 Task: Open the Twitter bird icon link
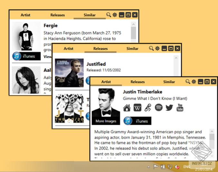point(169,108)
